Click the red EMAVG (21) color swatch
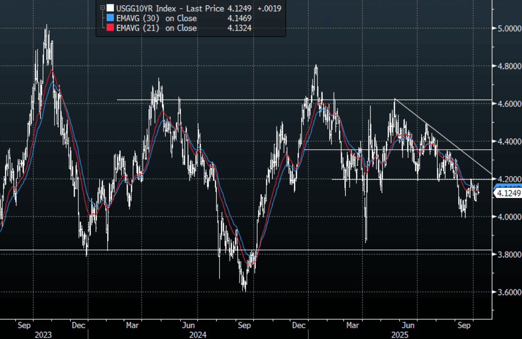Viewport: 522px width, 339px height. click(x=110, y=28)
